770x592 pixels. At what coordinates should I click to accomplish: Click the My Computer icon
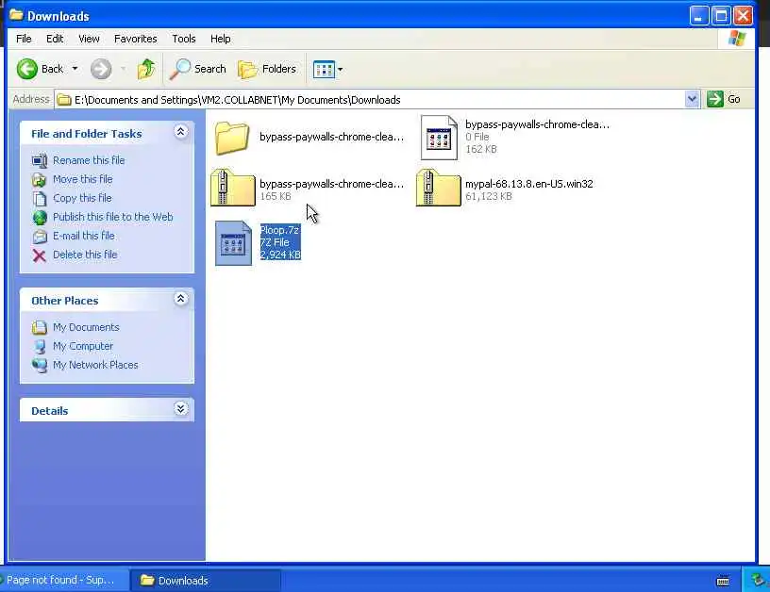click(x=40, y=346)
